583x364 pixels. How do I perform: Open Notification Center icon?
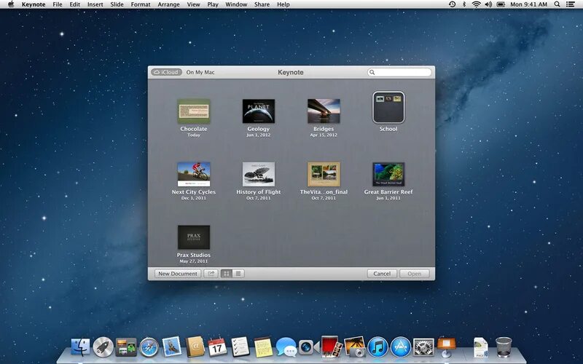[x=570, y=4]
